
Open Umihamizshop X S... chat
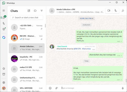[27, 80]
